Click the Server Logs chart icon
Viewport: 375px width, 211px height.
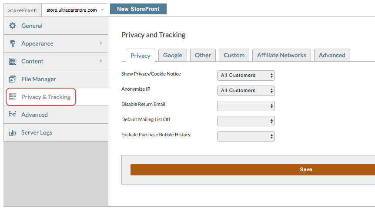pos(13,132)
